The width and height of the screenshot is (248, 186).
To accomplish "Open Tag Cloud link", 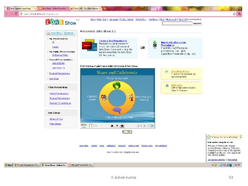I will tap(54, 79).
